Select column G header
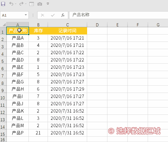The image size is (168, 142). click(x=158, y=25)
